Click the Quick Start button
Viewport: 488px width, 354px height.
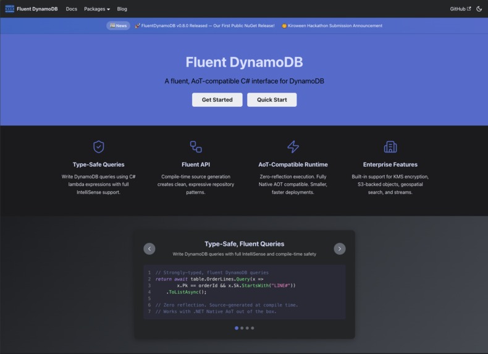[272, 99]
